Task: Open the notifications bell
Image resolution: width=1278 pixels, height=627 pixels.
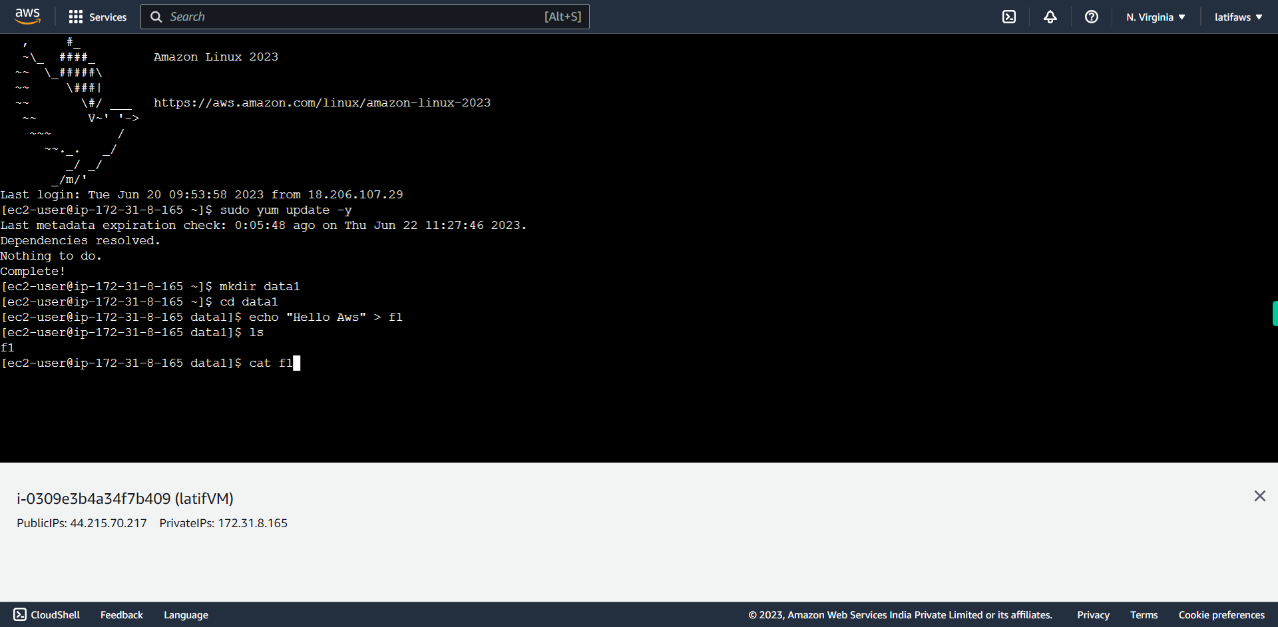Action: pos(1050,17)
